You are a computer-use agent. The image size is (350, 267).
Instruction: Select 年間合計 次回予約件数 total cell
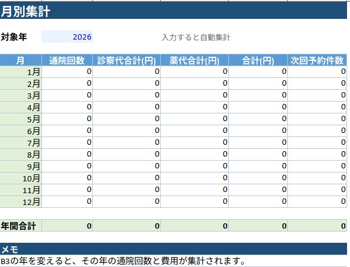(x=317, y=226)
